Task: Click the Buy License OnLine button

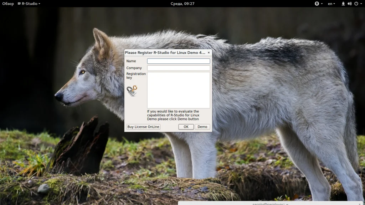Action: pyautogui.click(x=143, y=127)
